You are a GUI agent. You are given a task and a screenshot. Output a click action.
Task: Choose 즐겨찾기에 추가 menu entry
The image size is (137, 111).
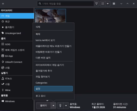[54, 71]
